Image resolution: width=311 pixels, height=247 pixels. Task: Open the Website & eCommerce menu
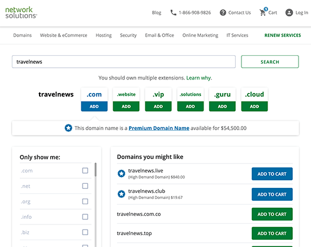[63, 35]
